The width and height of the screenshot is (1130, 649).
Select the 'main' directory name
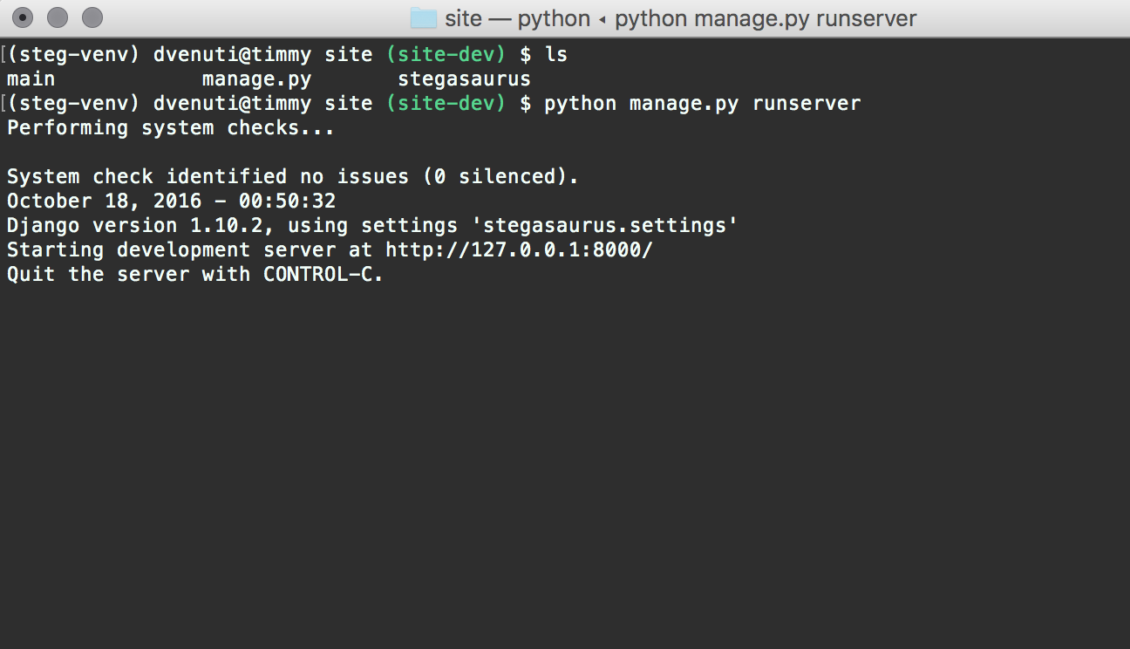[x=31, y=79]
